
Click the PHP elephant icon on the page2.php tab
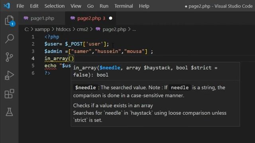(x=73, y=18)
